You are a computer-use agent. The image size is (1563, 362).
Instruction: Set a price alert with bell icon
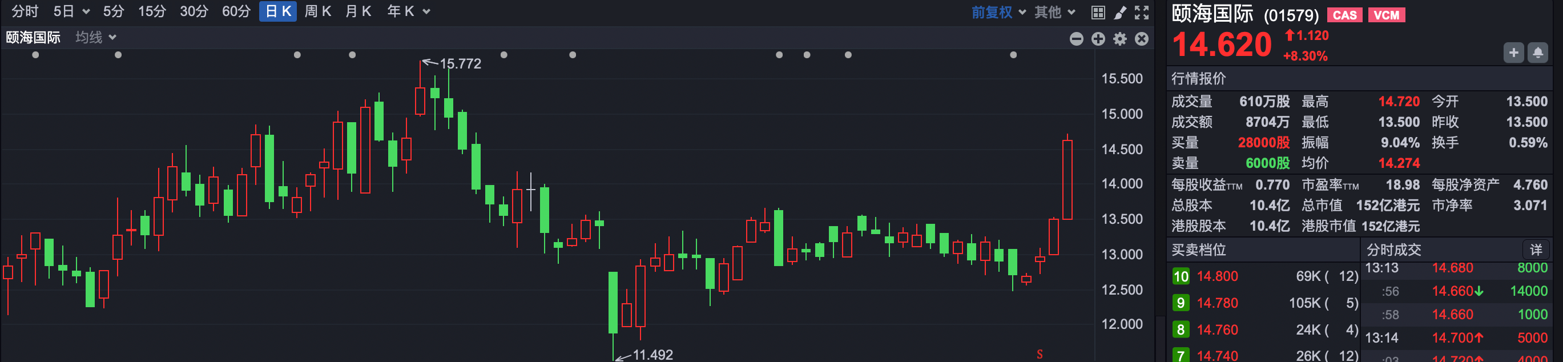point(1537,53)
